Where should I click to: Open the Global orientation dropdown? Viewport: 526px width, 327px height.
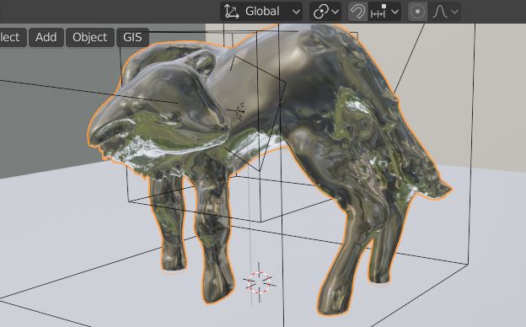[261, 12]
